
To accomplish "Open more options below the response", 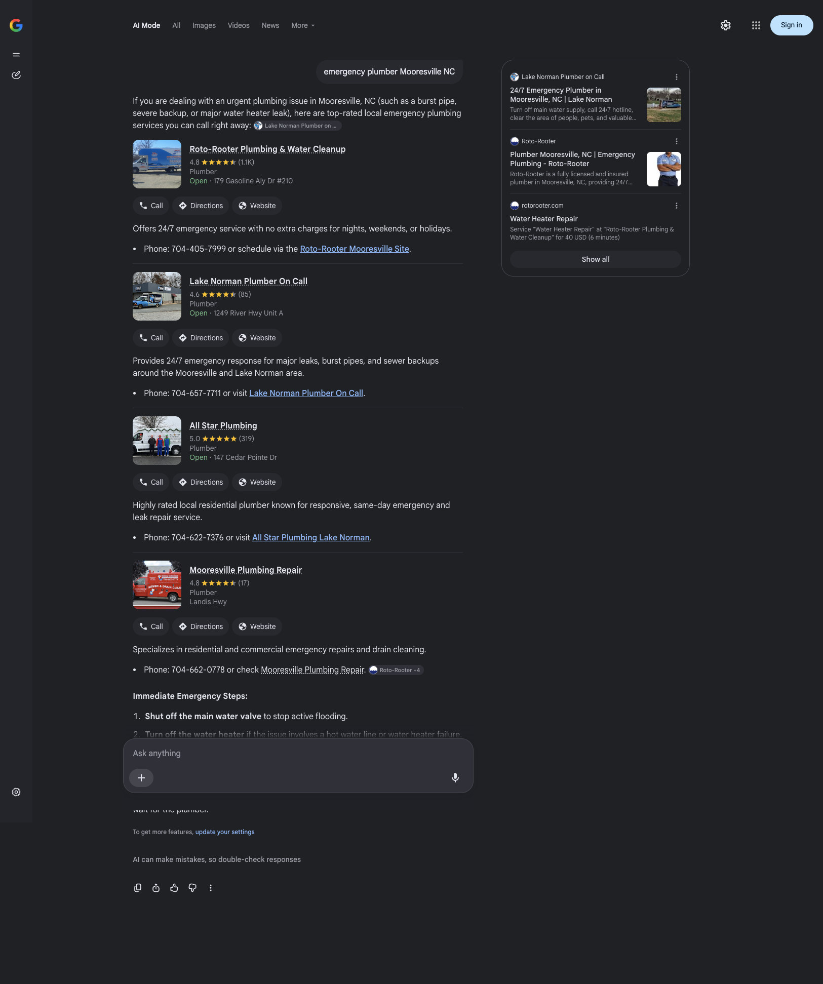I will coord(211,888).
